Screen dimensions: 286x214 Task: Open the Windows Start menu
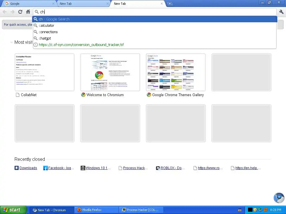point(13,210)
